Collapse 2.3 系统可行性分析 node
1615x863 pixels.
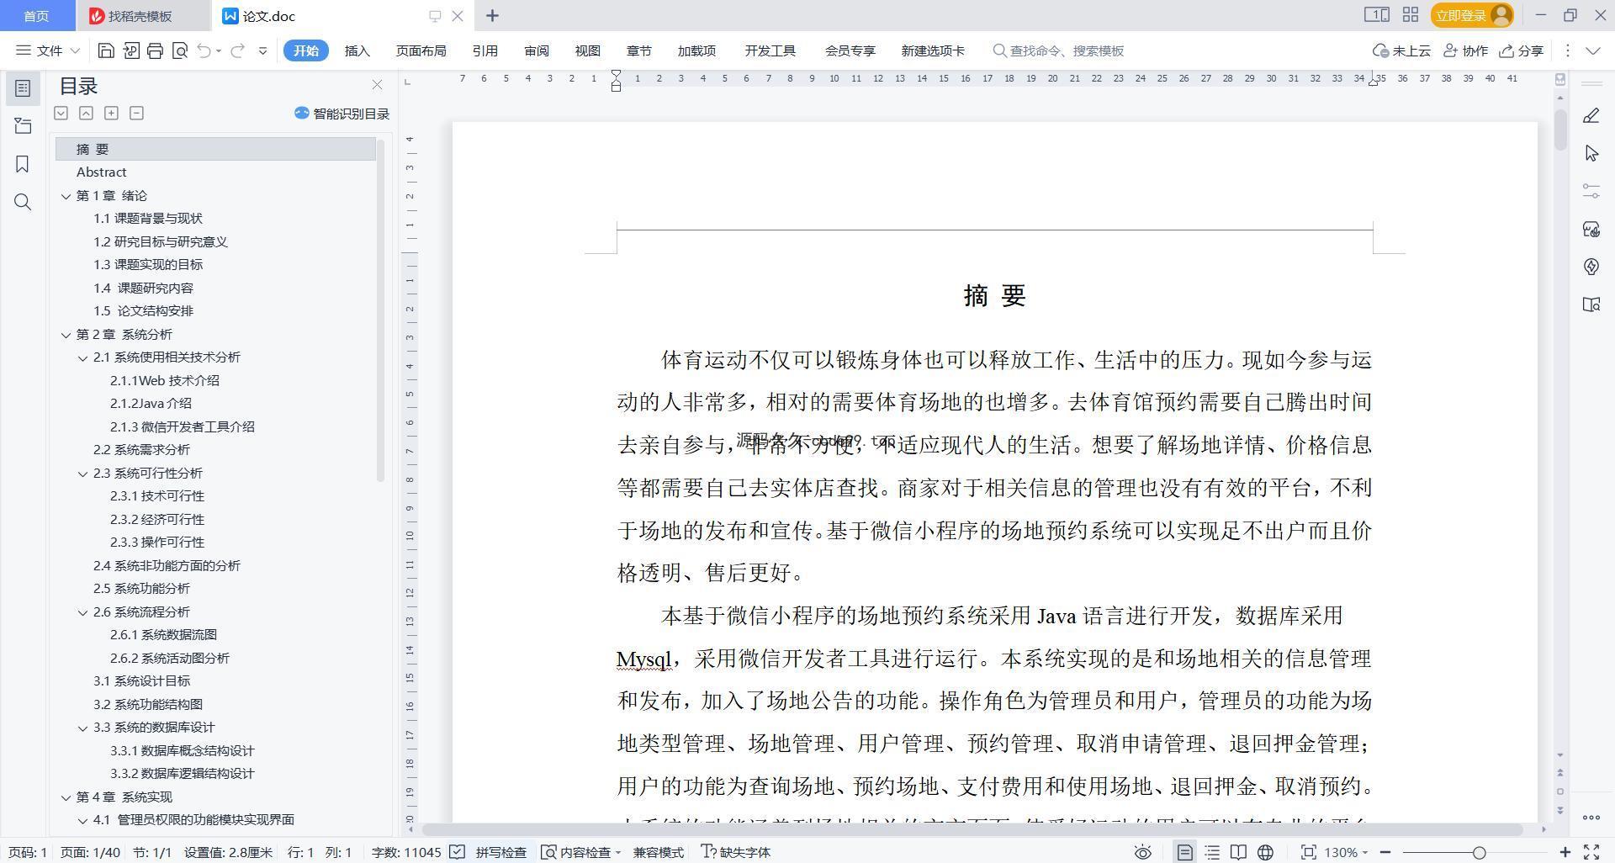[x=82, y=474]
